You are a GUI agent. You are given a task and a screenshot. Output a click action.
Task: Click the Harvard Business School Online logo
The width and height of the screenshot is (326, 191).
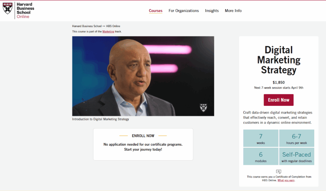(18, 10)
